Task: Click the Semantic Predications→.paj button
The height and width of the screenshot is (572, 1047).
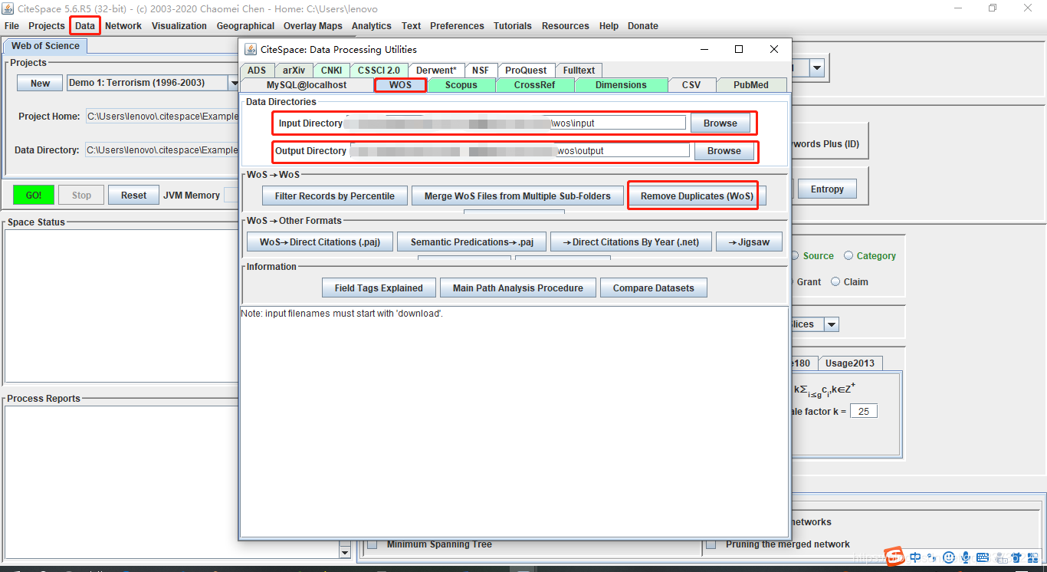Action: click(472, 242)
